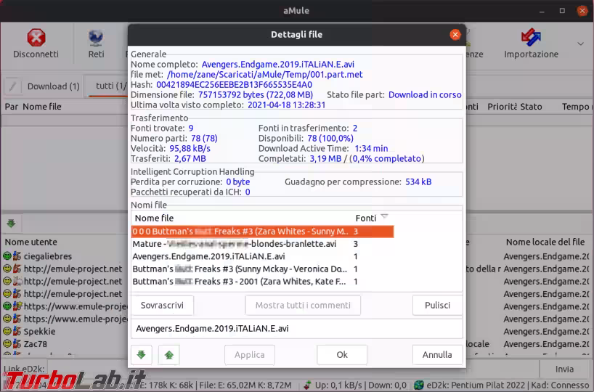
Task: Switch to the tutti tab
Action: [109, 86]
